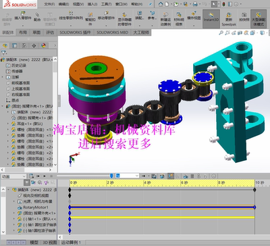Click the Rebuild traffic-light icon
The image size is (270, 246).
click(223, 4)
